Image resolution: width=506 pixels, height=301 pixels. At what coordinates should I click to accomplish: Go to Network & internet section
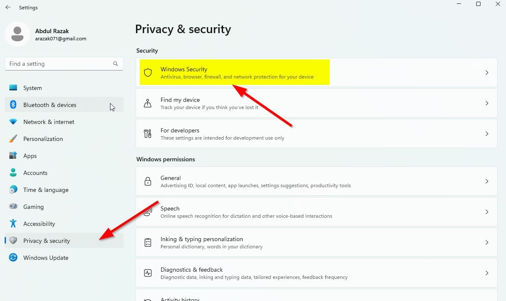coord(48,122)
